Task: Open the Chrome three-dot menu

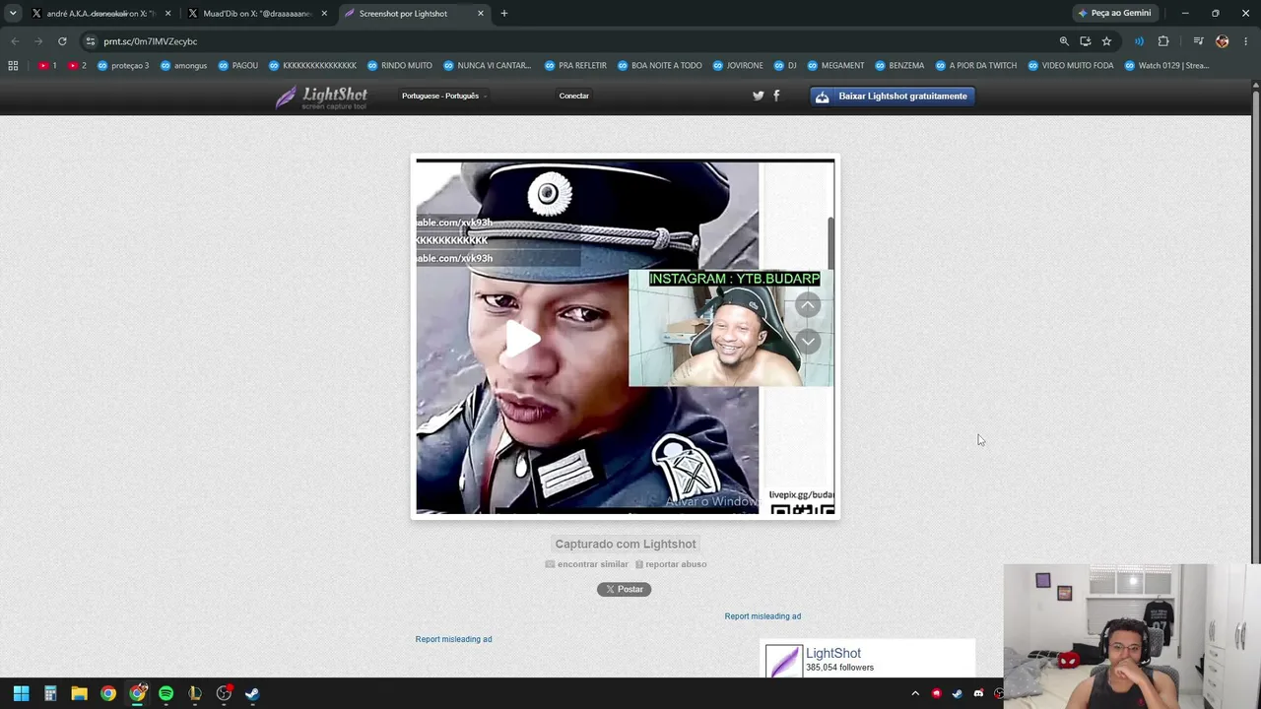Action: pos(1246,41)
